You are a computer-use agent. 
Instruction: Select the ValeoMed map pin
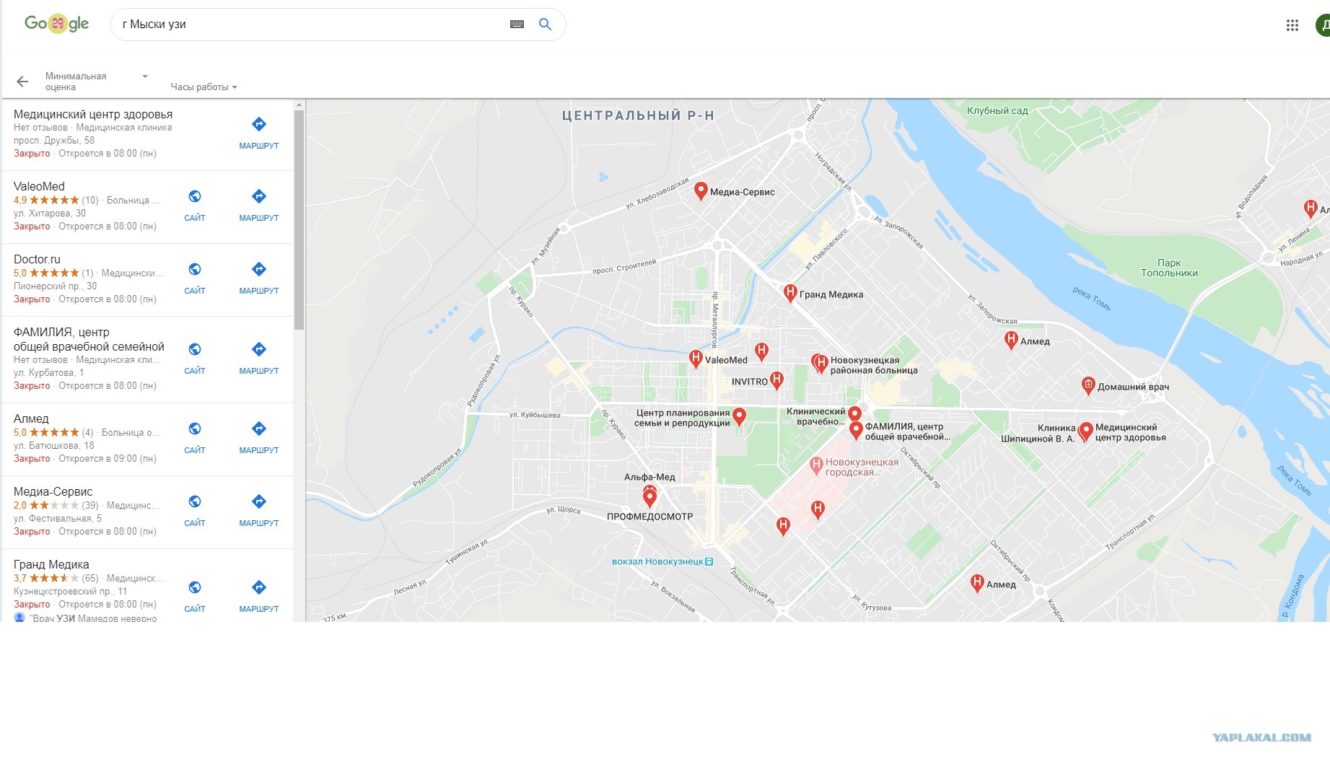tap(696, 359)
